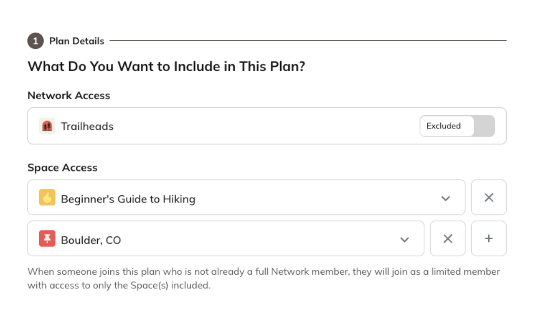
Task: Click the Trailheads network logo icon
Action: pos(47,126)
